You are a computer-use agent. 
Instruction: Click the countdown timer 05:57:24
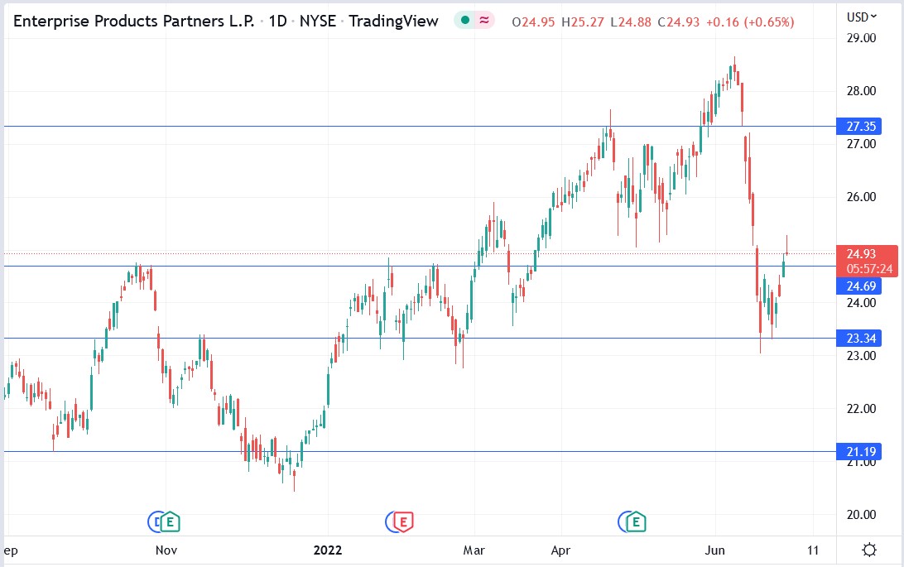click(869, 268)
